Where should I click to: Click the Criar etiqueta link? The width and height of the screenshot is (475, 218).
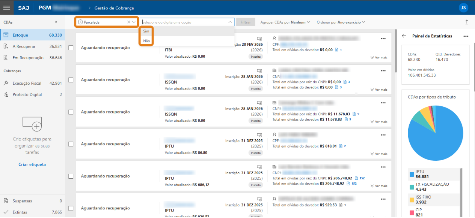32,164
